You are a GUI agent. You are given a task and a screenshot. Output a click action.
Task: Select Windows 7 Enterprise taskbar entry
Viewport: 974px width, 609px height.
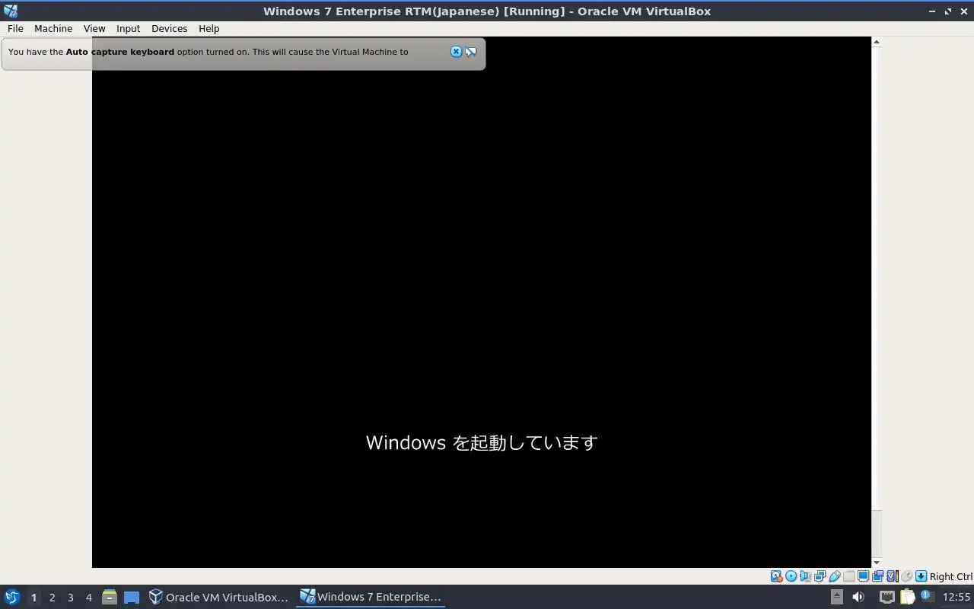pyautogui.click(x=371, y=597)
